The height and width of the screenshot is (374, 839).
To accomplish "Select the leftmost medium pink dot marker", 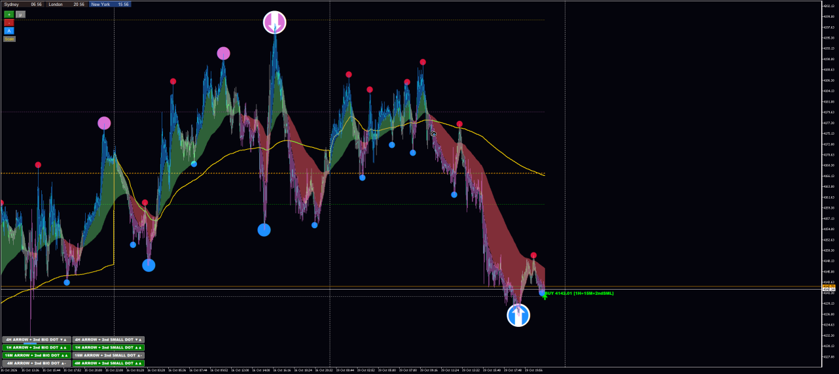I will pyautogui.click(x=104, y=123).
